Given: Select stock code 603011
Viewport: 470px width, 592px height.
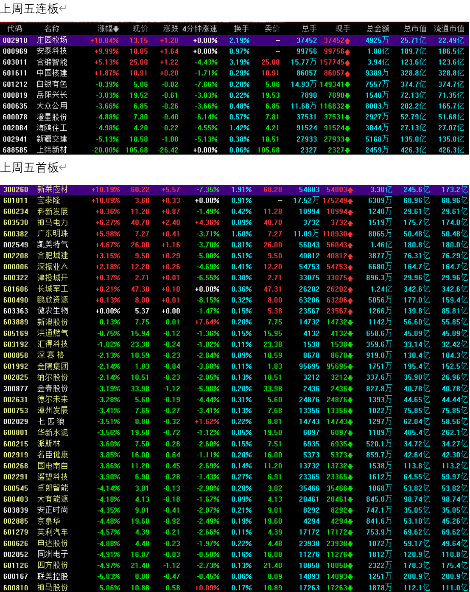Looking at the screenshot, I should coord(15,62).
